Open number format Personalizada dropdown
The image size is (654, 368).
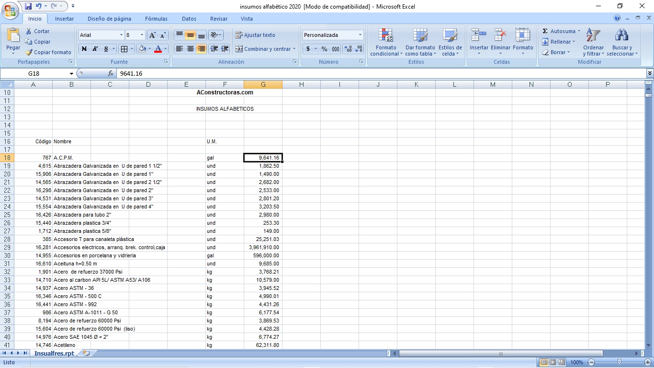click(x=360, y=35)
